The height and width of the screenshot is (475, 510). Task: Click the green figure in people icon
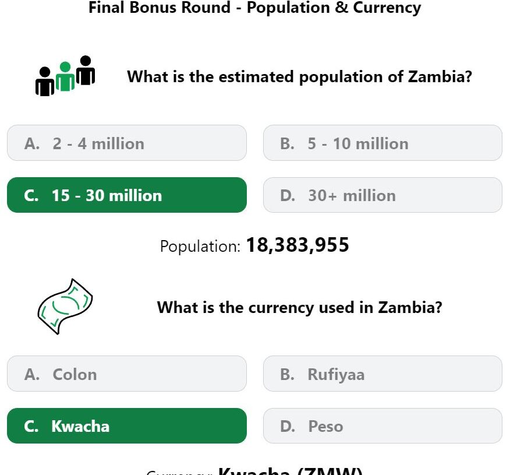pos(65,76)
